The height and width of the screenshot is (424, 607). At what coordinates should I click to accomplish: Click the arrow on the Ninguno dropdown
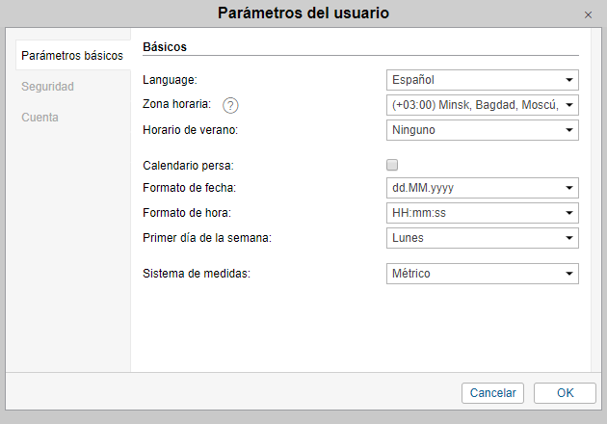tap(569, 130)
